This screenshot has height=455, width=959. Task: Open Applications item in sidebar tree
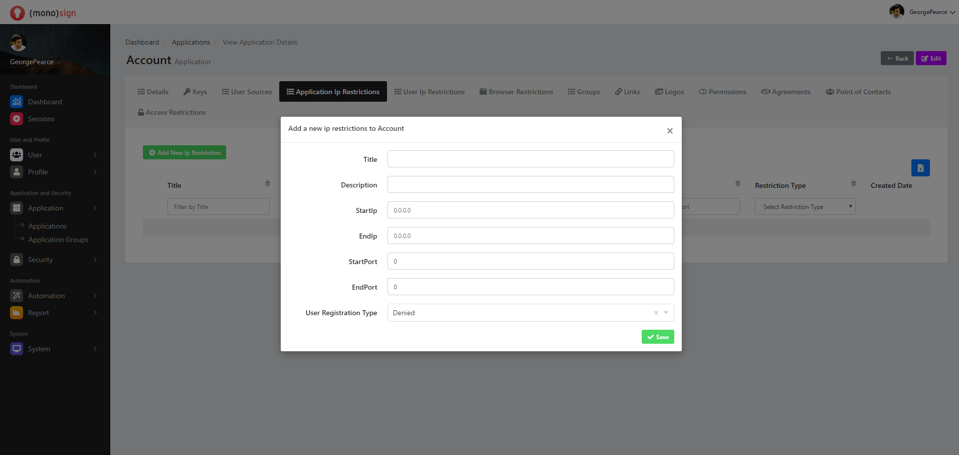(x=47, y=226)
